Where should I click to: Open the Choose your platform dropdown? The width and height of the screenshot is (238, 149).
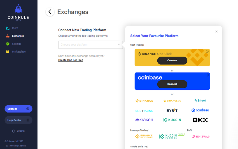coord(90,45)
